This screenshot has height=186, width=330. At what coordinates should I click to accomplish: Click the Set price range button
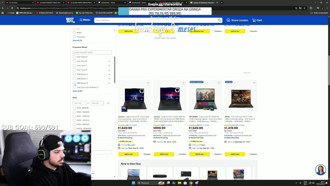[x=108, y=103]
